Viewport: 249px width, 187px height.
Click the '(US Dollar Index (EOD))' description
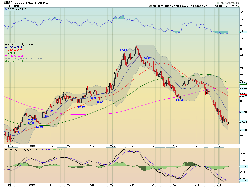pyautogui.click(x=27, y=3)
